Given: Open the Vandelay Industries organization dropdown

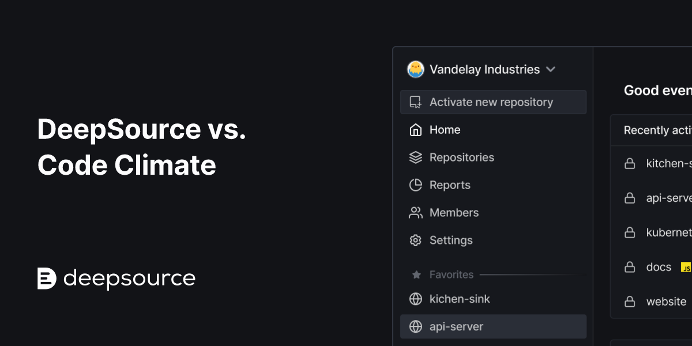Looking at the screenshot, I should [551, 69].
